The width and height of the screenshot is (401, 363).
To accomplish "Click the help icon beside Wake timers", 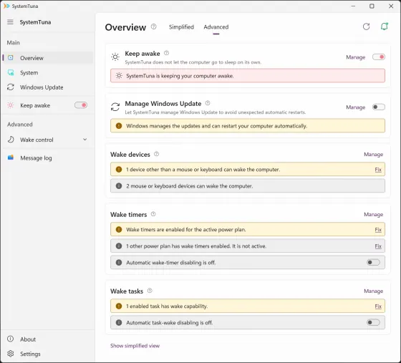I will click(153, 214).
